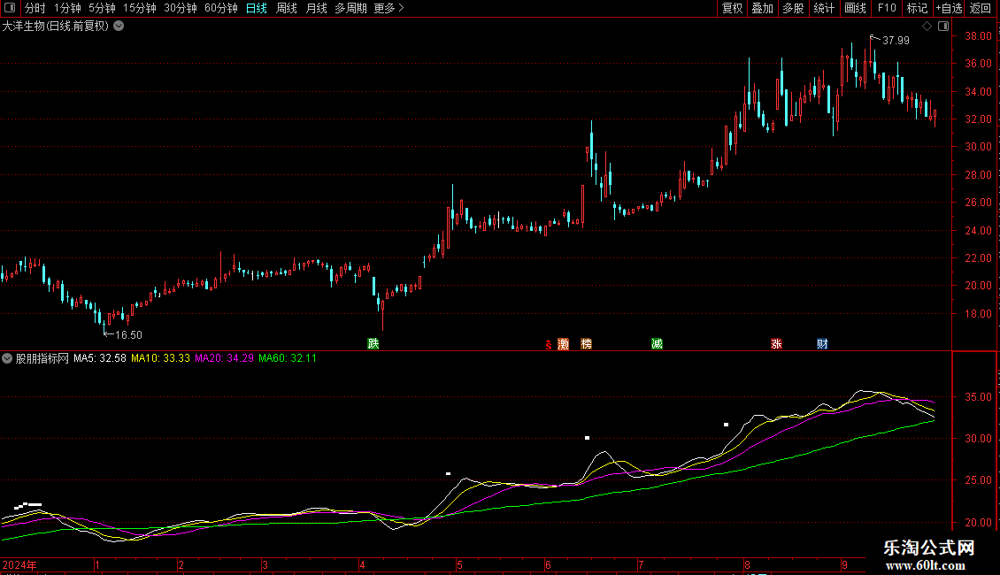This screenshot has width=1000, height=575.
Task: Toggle the right side panel icon
Action: click(943, 26)
